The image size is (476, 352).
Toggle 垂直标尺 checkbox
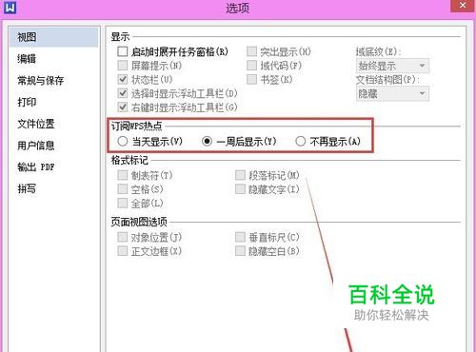[240, 237]
